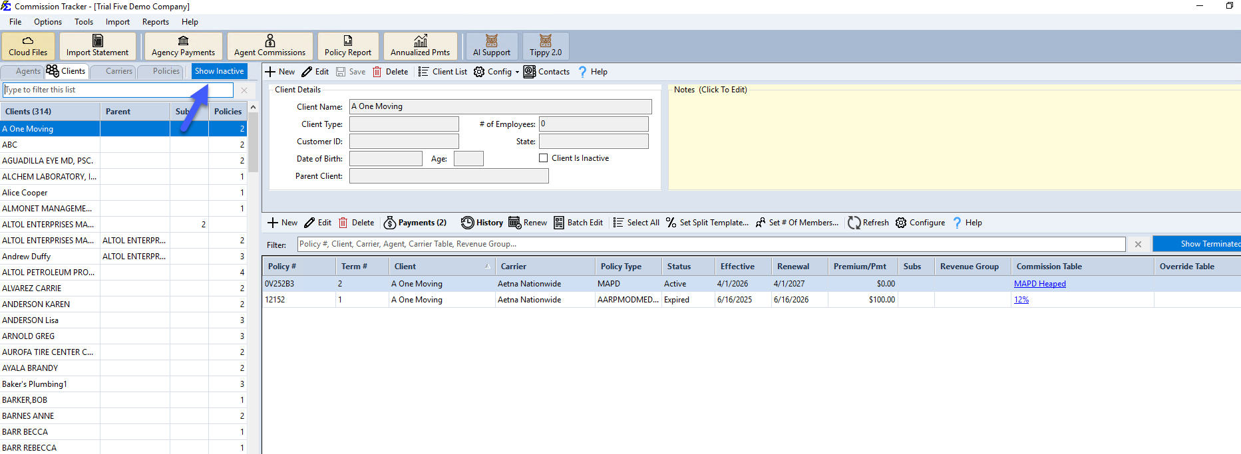The image size is (1241, 454).
Task: Click the client list filter field
Action: pyautogui.click(x=118, y=90)
